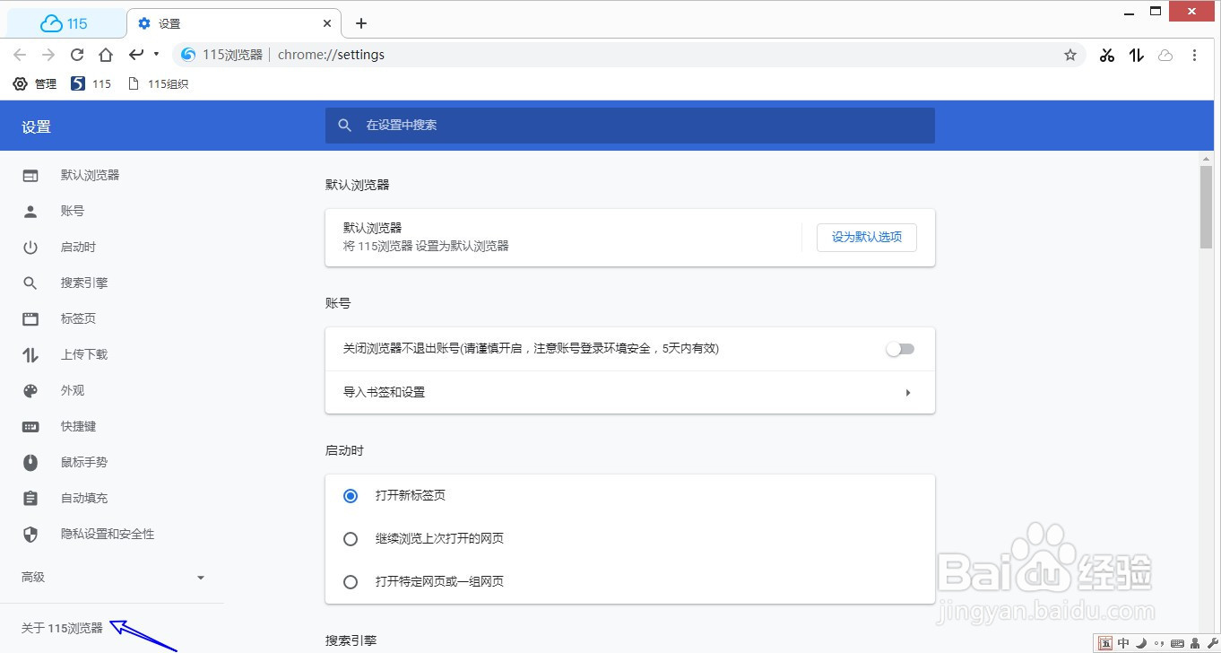The height and width of the screenshot is (653, 1221).
Task: Go forward to next page
Action: point(48,55)
